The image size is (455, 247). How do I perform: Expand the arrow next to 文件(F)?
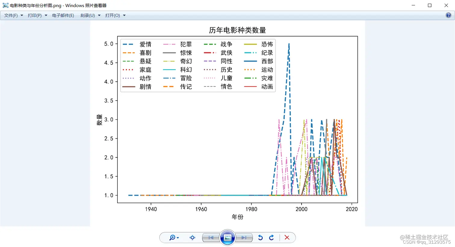click(22, 15)
